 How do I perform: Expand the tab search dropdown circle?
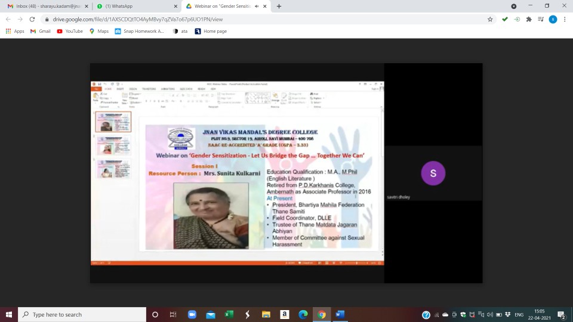(x=514, y=6)
